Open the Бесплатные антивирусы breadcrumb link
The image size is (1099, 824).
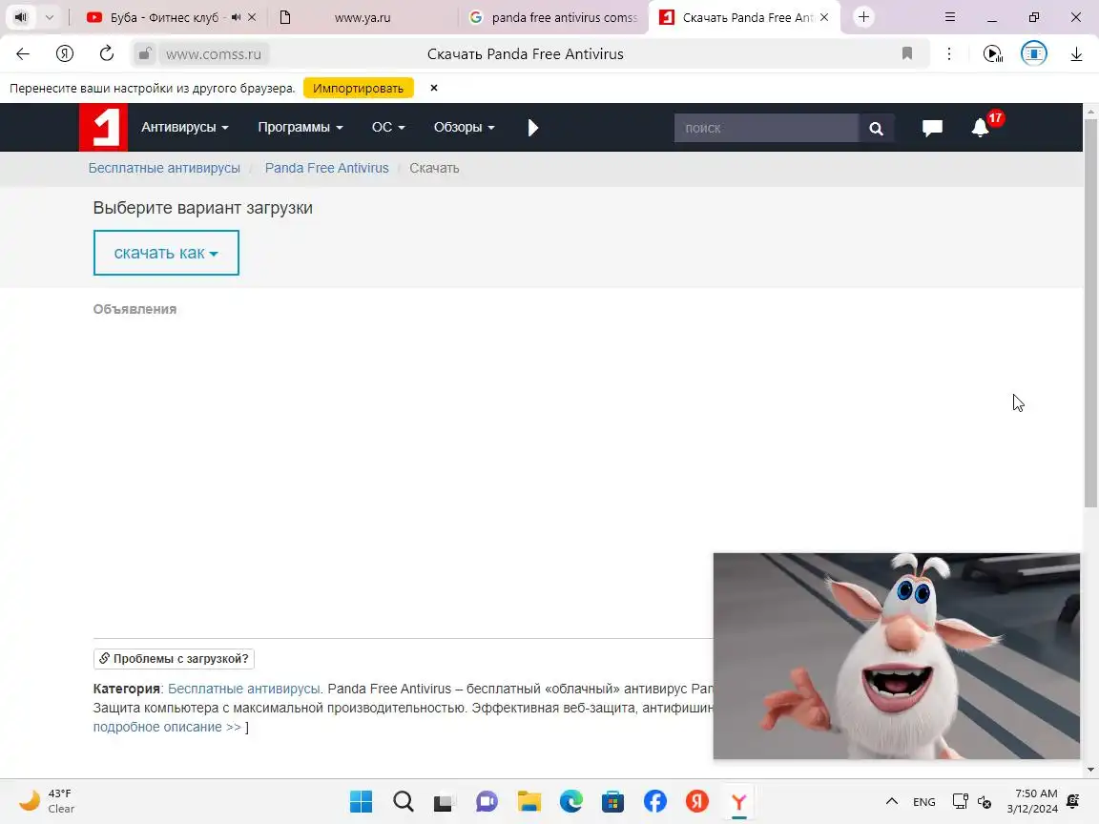click(x=164, y=168)
